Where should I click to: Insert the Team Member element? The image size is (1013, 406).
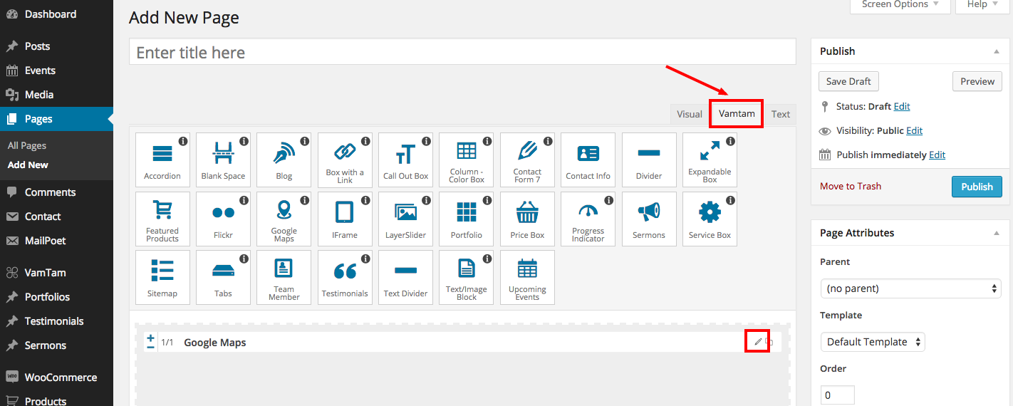click(x=284, y=277)
